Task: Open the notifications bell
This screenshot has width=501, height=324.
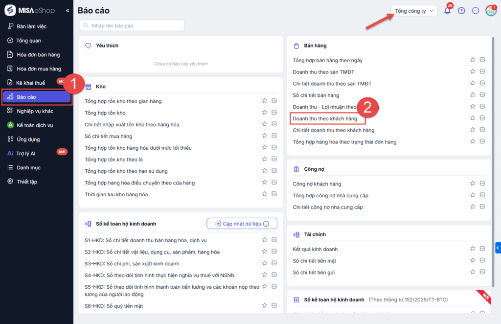Action: pyautogui.click(x=447, y=11)
